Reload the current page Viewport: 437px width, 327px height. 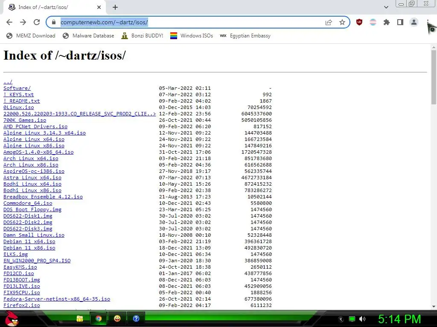click(x=37, y=22)
